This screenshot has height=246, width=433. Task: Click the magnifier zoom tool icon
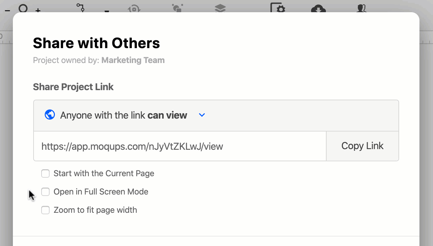click(23, 9)
